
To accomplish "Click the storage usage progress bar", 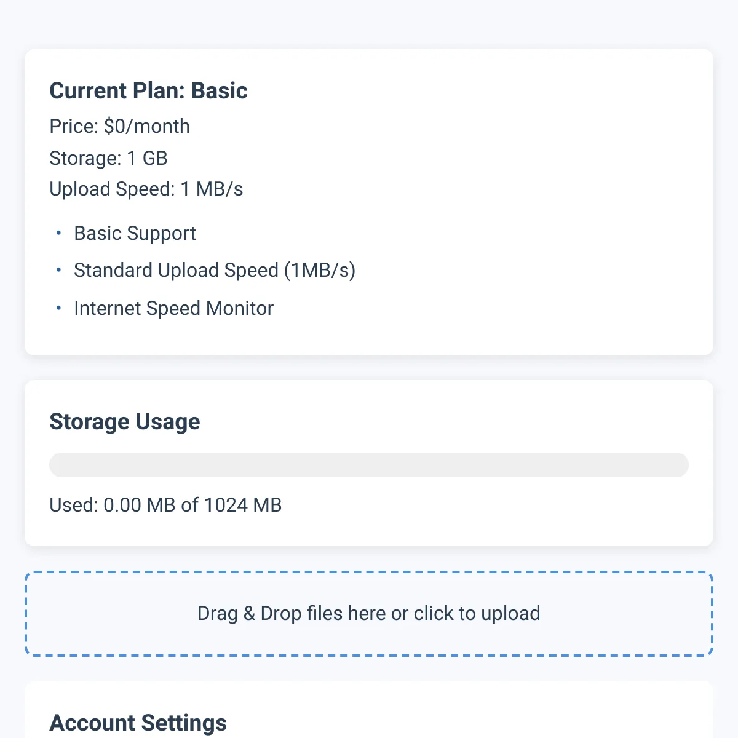I will point(369,465).
